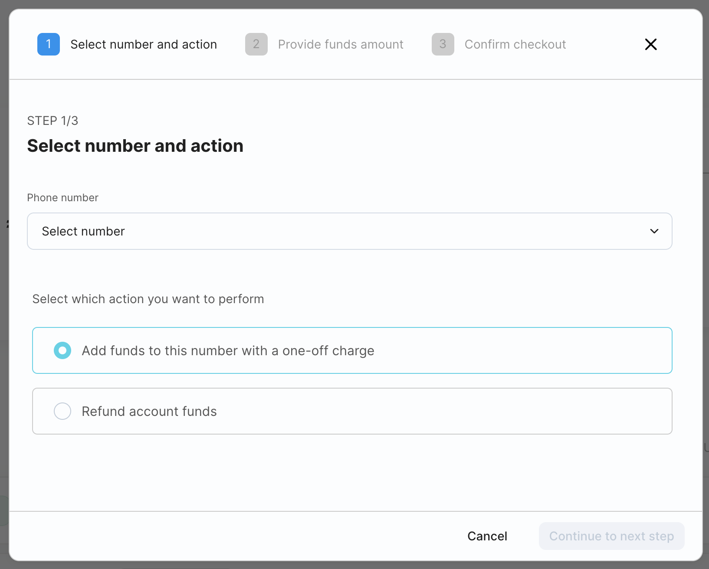Click 'Continue to next step' button

[x=611, y=536]
